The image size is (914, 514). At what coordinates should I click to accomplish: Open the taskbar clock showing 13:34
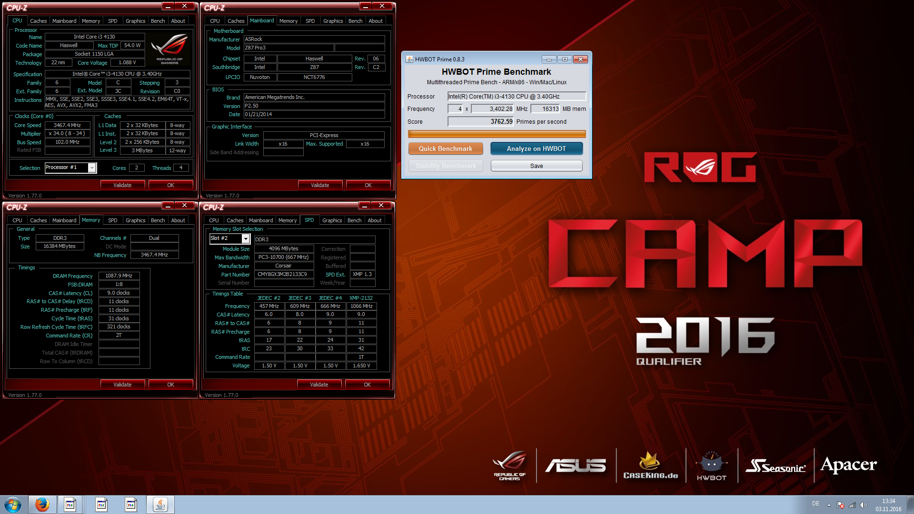(x=888, y=505)
